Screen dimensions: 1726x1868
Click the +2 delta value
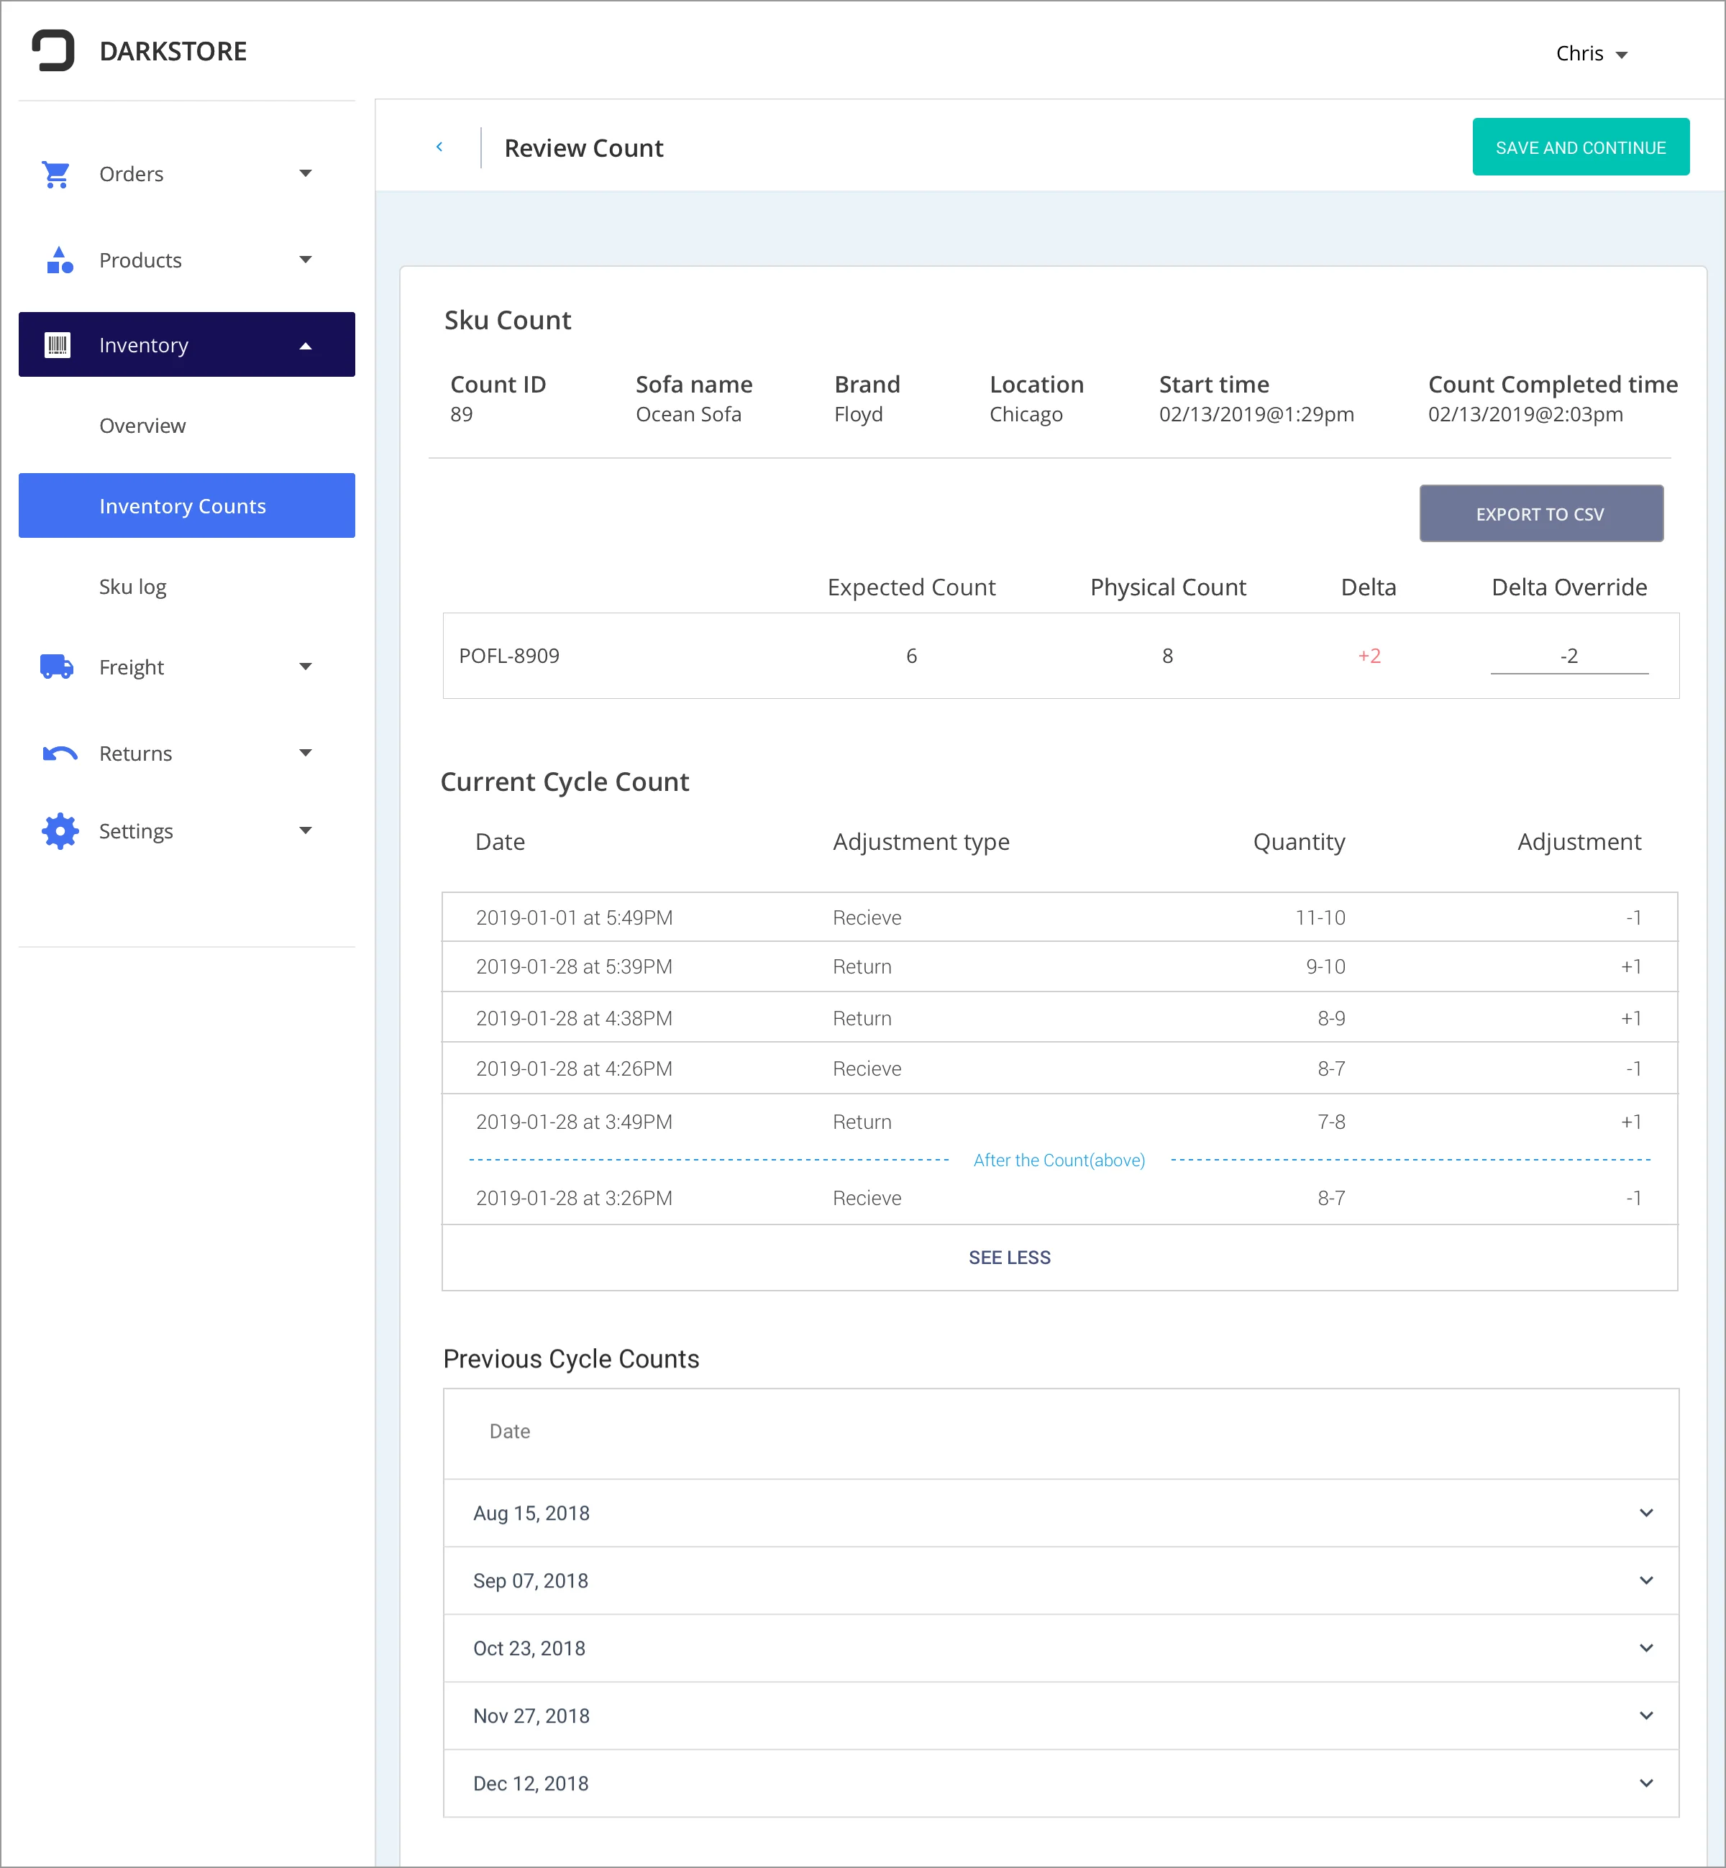point(1369,655)
